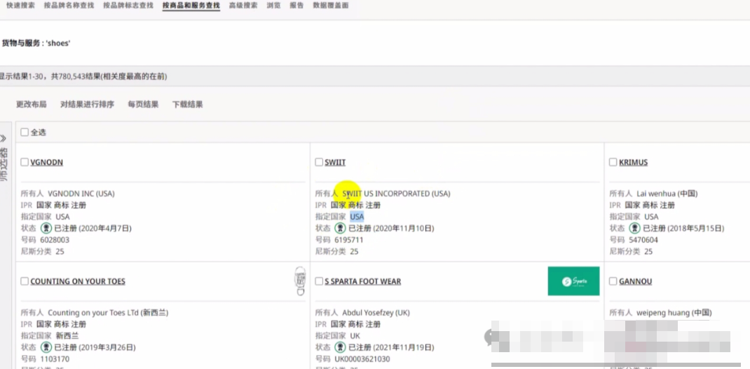Open 每页结果 per-page menu

pyautogui.click(x=143, y=105)
